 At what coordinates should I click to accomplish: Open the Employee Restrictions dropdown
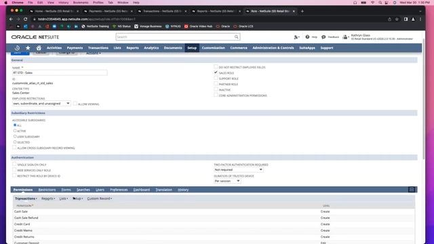pos(41,104)
